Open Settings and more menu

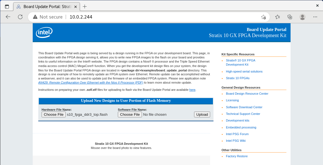[315, 17]
